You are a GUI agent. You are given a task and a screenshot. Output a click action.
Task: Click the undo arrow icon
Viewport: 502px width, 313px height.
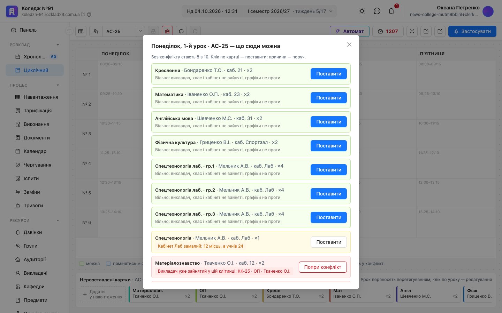pos(181,31)
